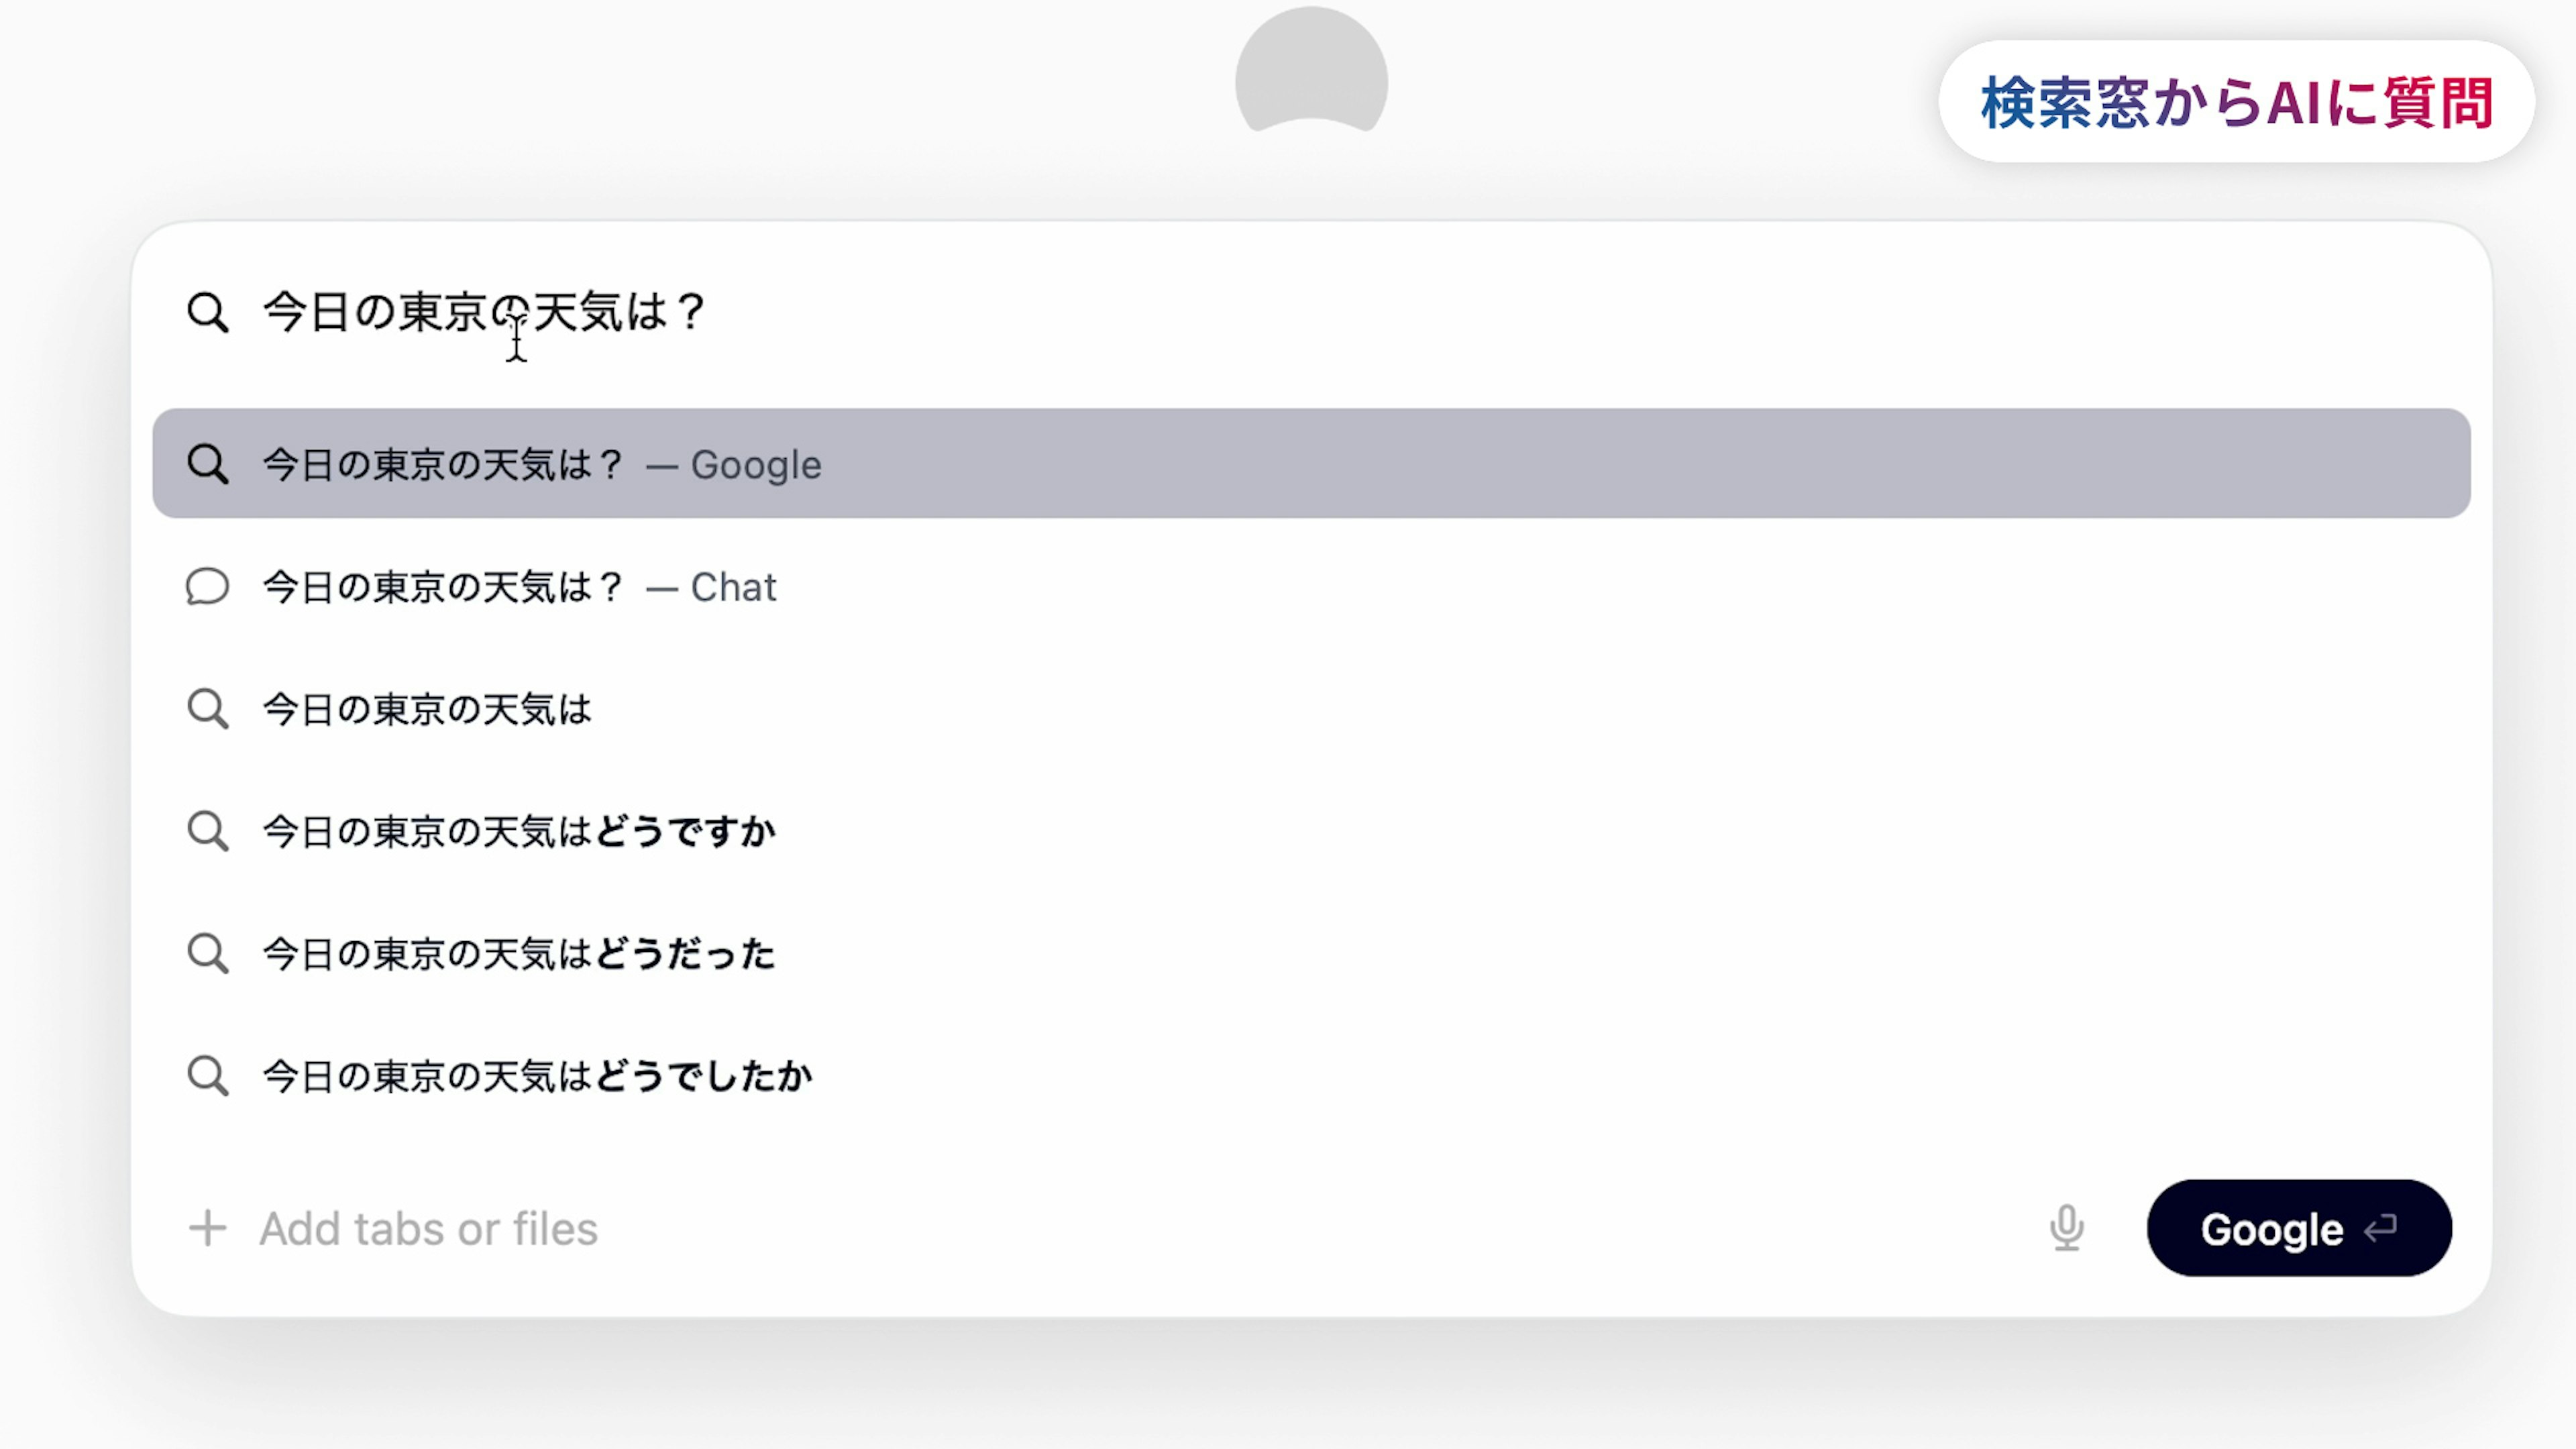Screen dimensions: 2576x1449
Task: Choose the 今日の東京の天気は？ — Chat option
Action: (519, 587)
